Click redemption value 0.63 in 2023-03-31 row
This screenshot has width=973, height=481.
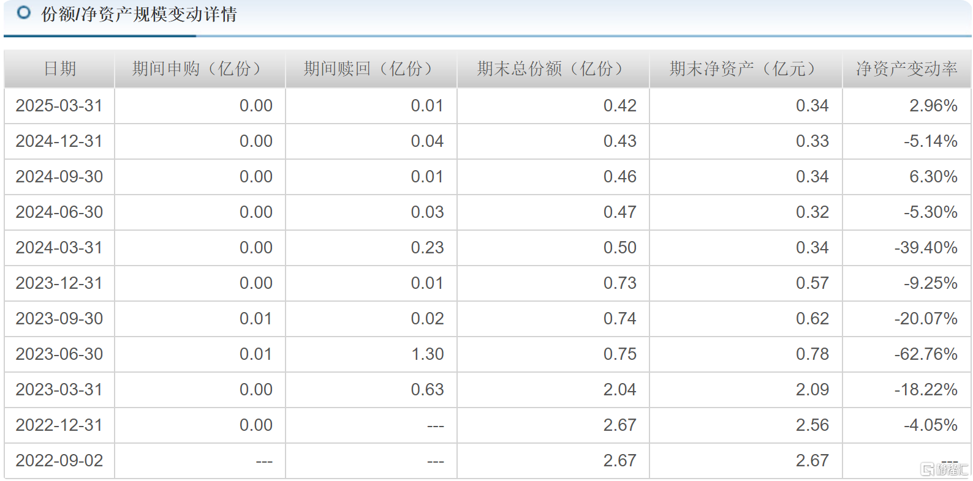click(x=428, y=390)
